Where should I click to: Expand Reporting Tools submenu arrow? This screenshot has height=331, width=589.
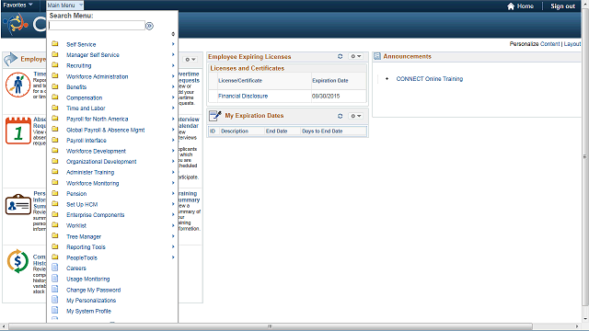[173, 246]
